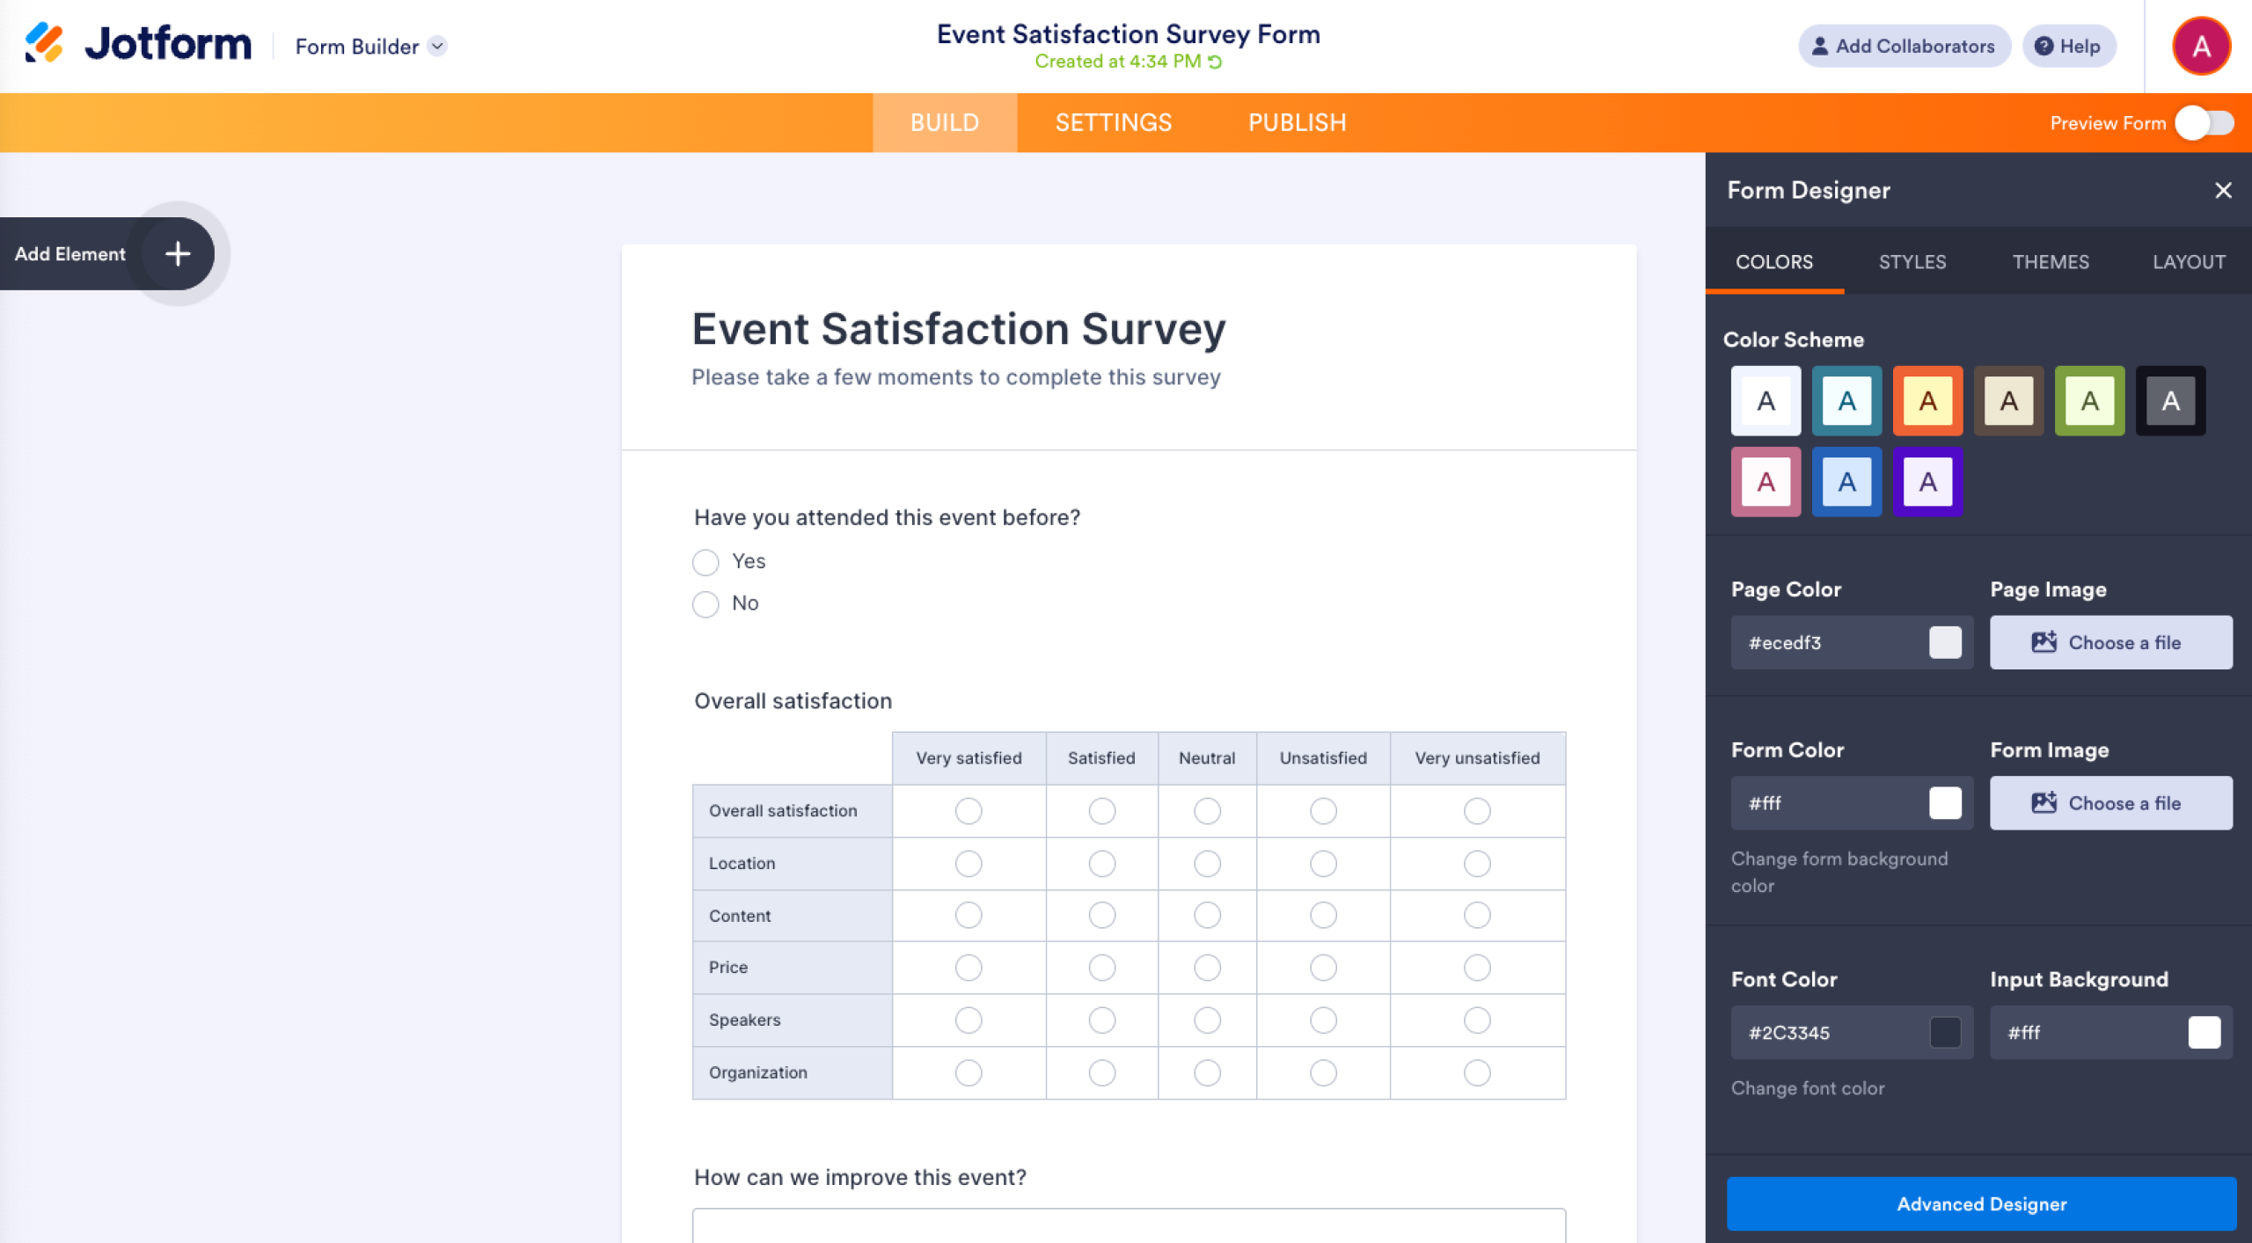Switch to the STYLES tab

pyautogui.click(x=1912, y=261)
